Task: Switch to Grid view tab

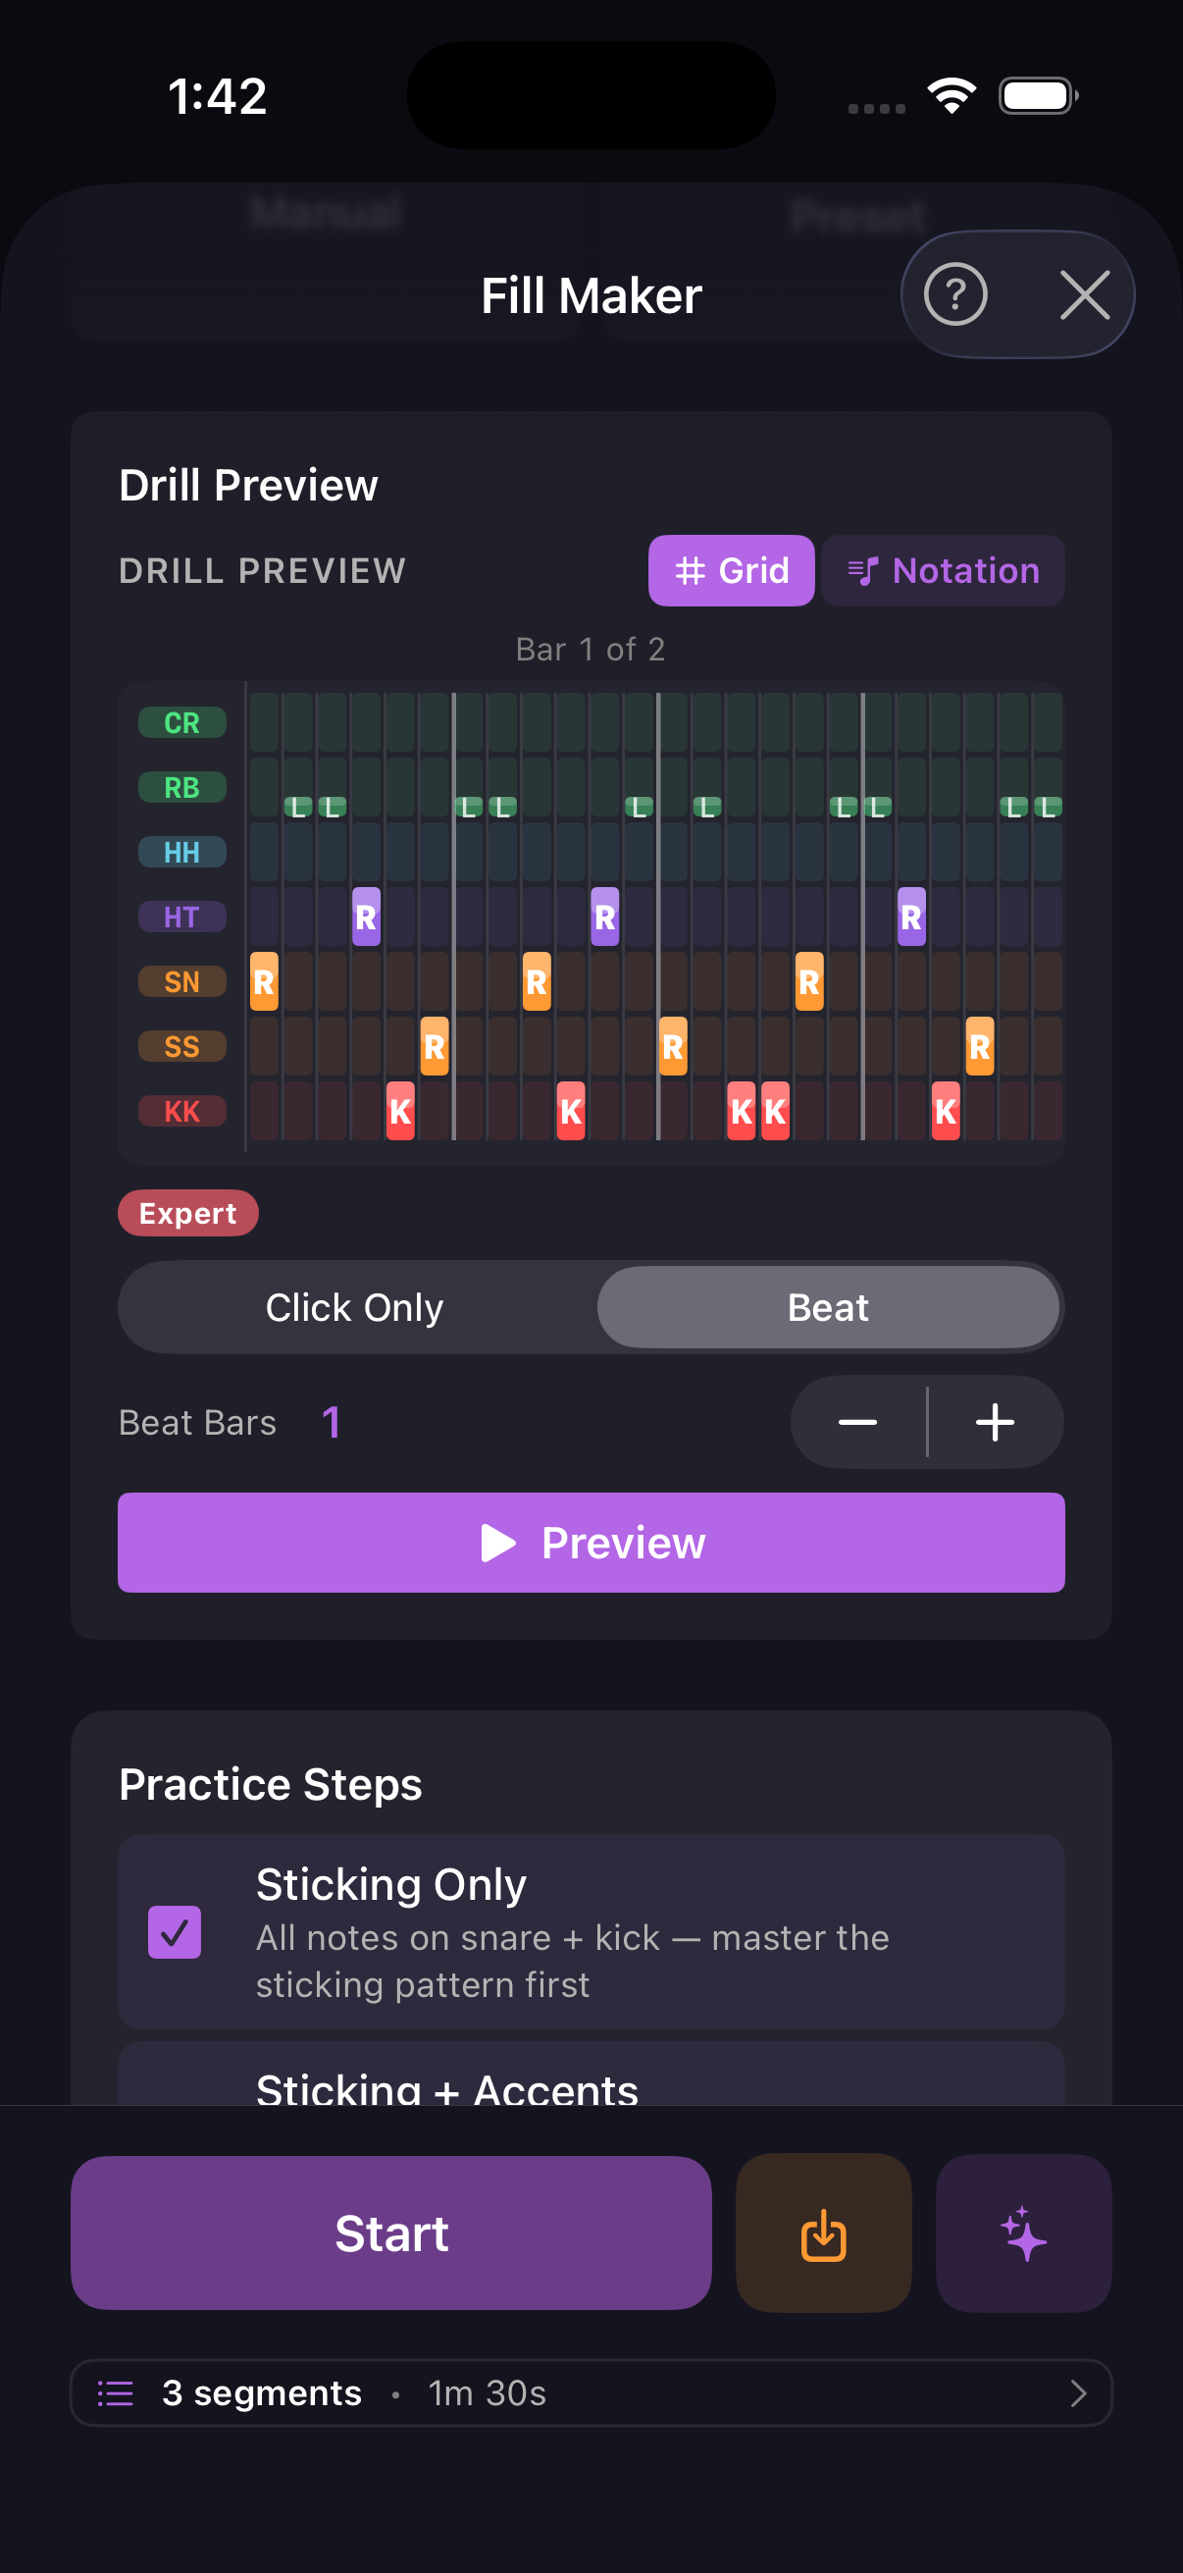Action: (x=731, y=570)
